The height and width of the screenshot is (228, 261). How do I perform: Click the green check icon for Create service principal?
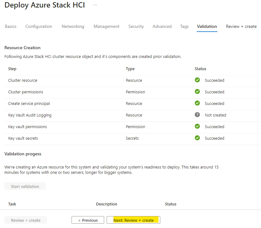click(x=197, y=103)
